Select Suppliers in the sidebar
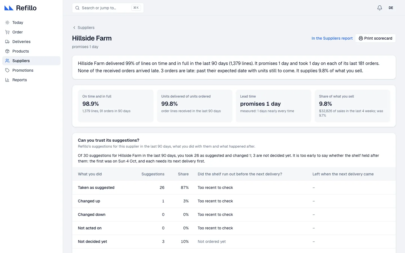 (x=31, y=61)
